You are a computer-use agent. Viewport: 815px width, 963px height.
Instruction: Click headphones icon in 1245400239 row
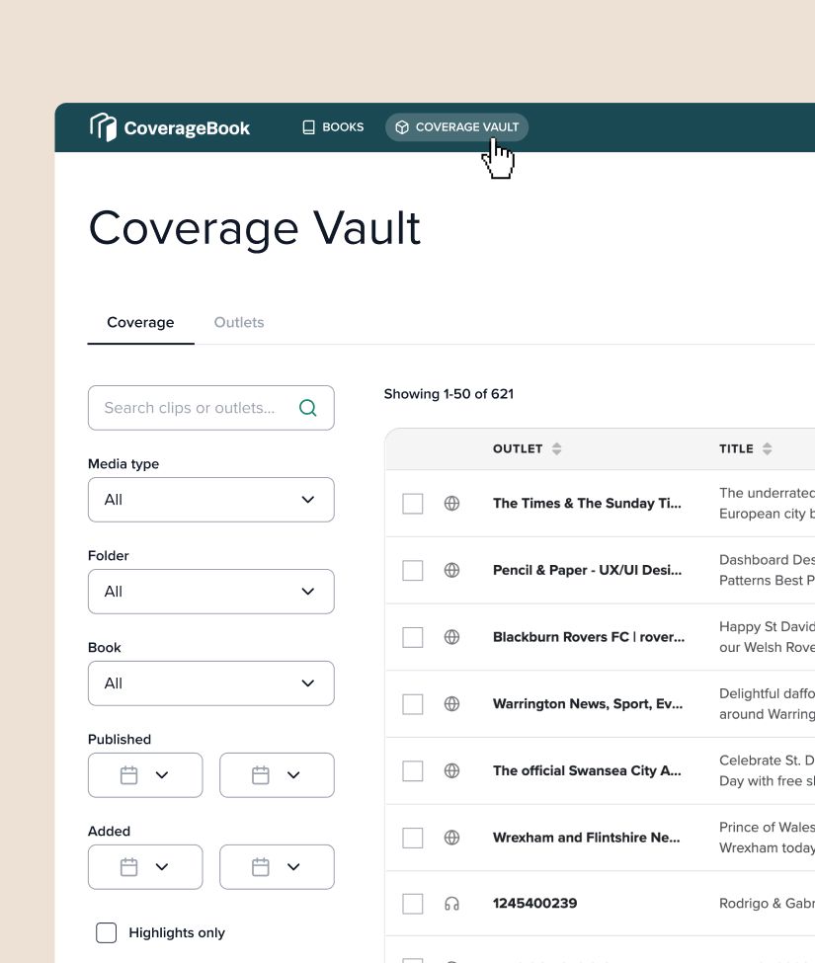tap(452, 904)
